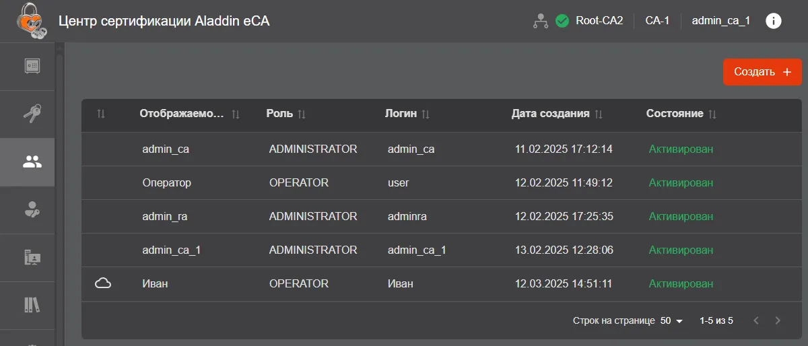Click the Создать button
Screen dimensions: 808x346
tap(762, 72)
